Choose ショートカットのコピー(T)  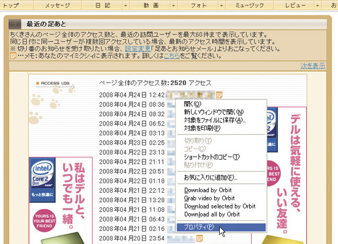221,157
